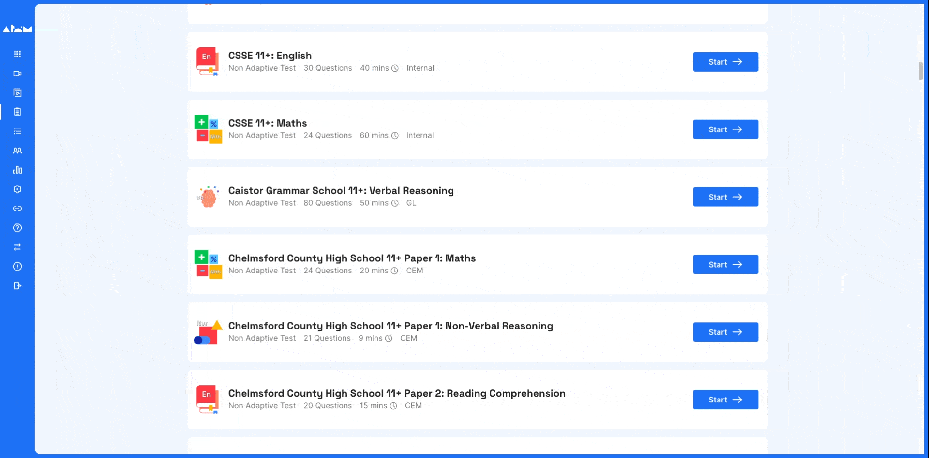
Task: Start Caistor Grammar School Verbal Reasoning test
Action: click(x=725, y=197)
